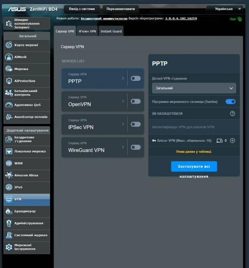Click the ASUS logo
This screenshot has width=249, height=268.
coord(17,9)
